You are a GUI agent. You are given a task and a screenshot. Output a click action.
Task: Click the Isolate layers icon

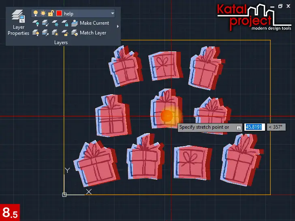(x=45, y=23)
